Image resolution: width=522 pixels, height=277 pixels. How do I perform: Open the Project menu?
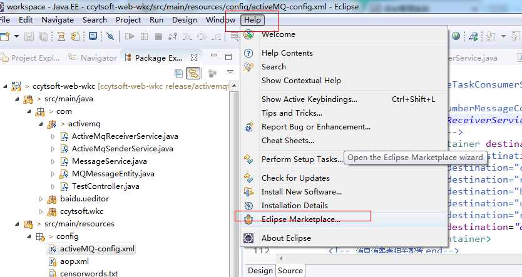click(x=128, y=20)
